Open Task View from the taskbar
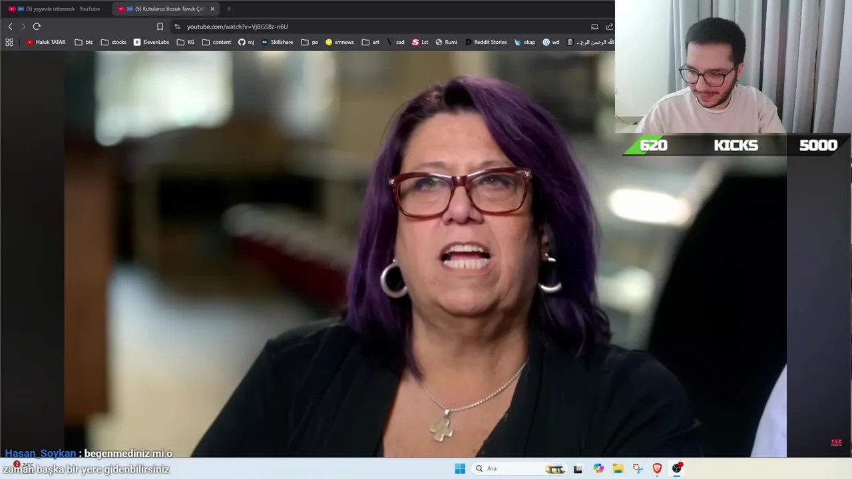 coord(578,468)
